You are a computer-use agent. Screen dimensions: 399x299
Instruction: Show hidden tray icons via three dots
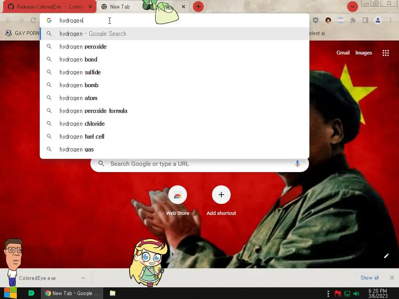[328, 294]
